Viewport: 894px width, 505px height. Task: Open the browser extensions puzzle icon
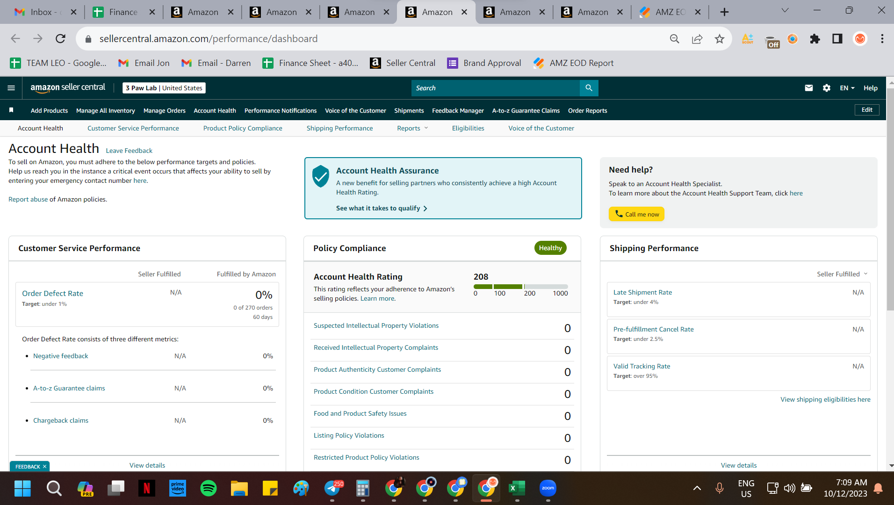(x=815, y=39)
